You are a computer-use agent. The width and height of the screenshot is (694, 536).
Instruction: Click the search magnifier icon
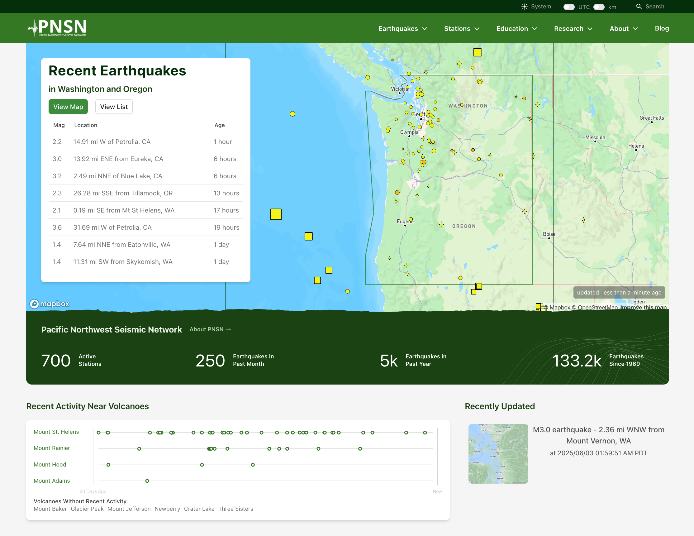[x=639, y=6]
